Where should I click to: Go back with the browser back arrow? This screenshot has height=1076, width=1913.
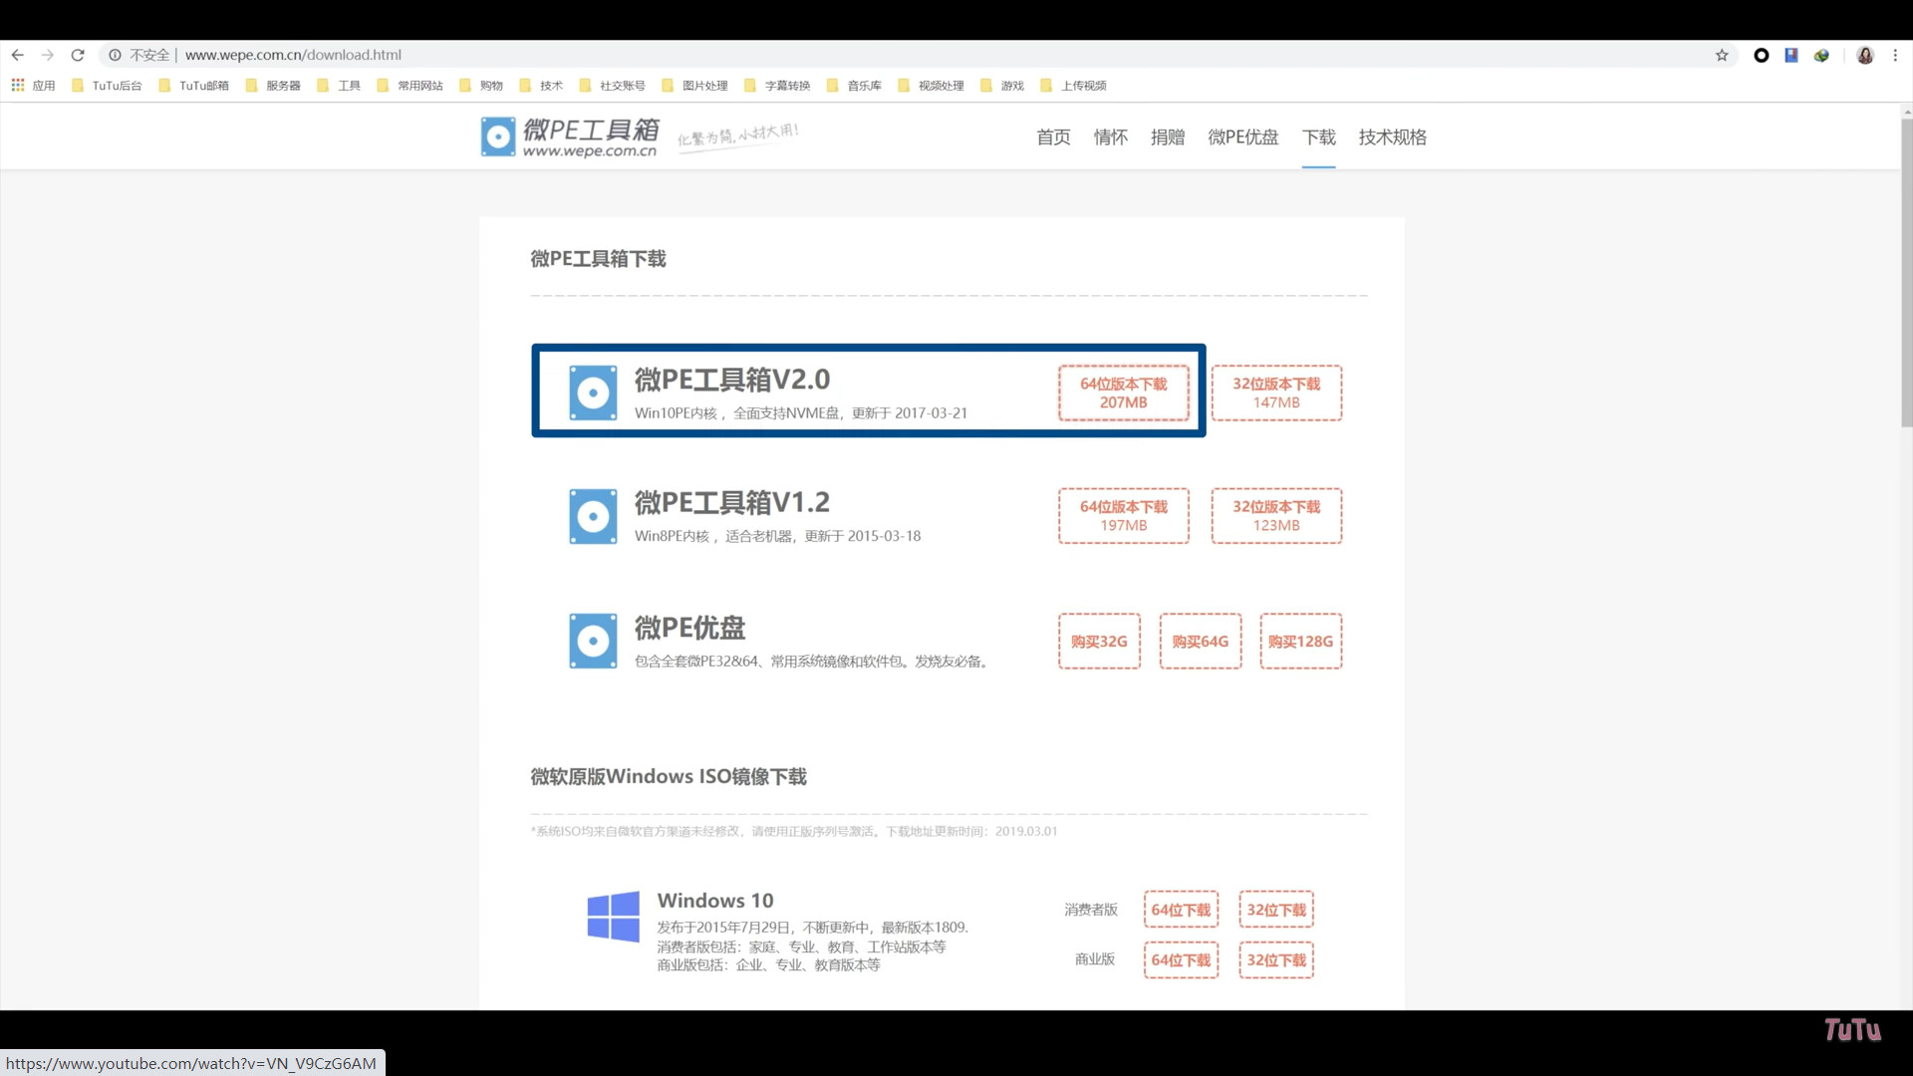click(18, 55)
